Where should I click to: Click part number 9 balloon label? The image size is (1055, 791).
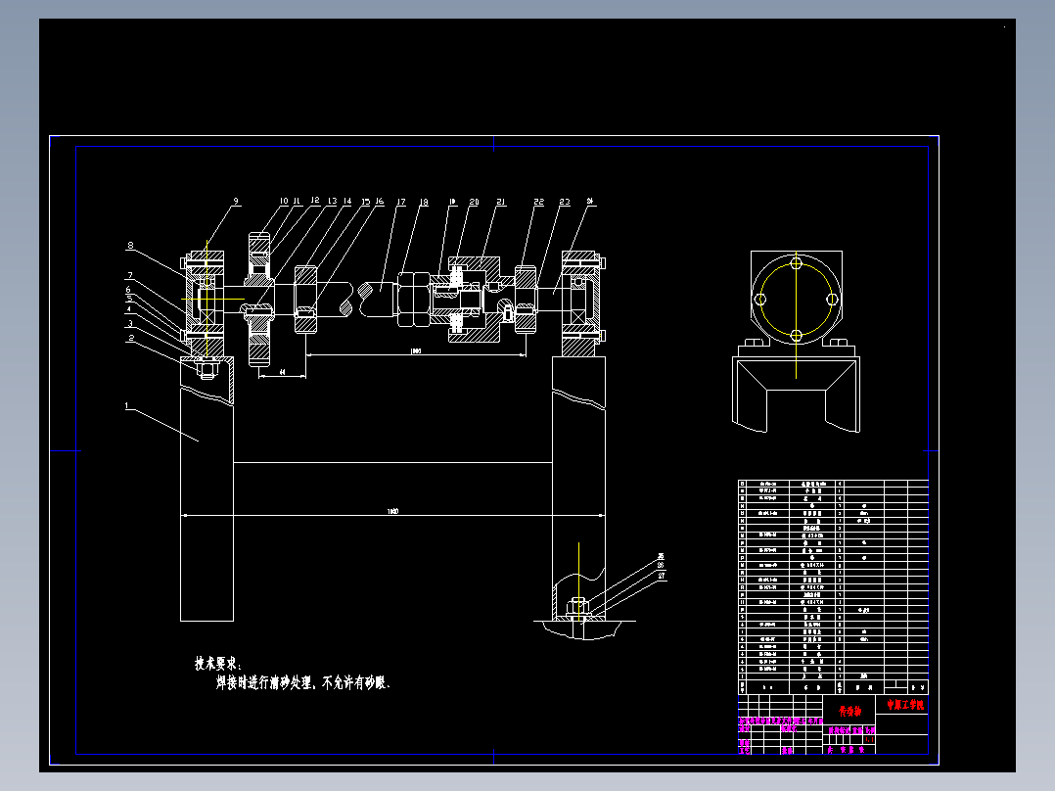(x=236, y=201)
